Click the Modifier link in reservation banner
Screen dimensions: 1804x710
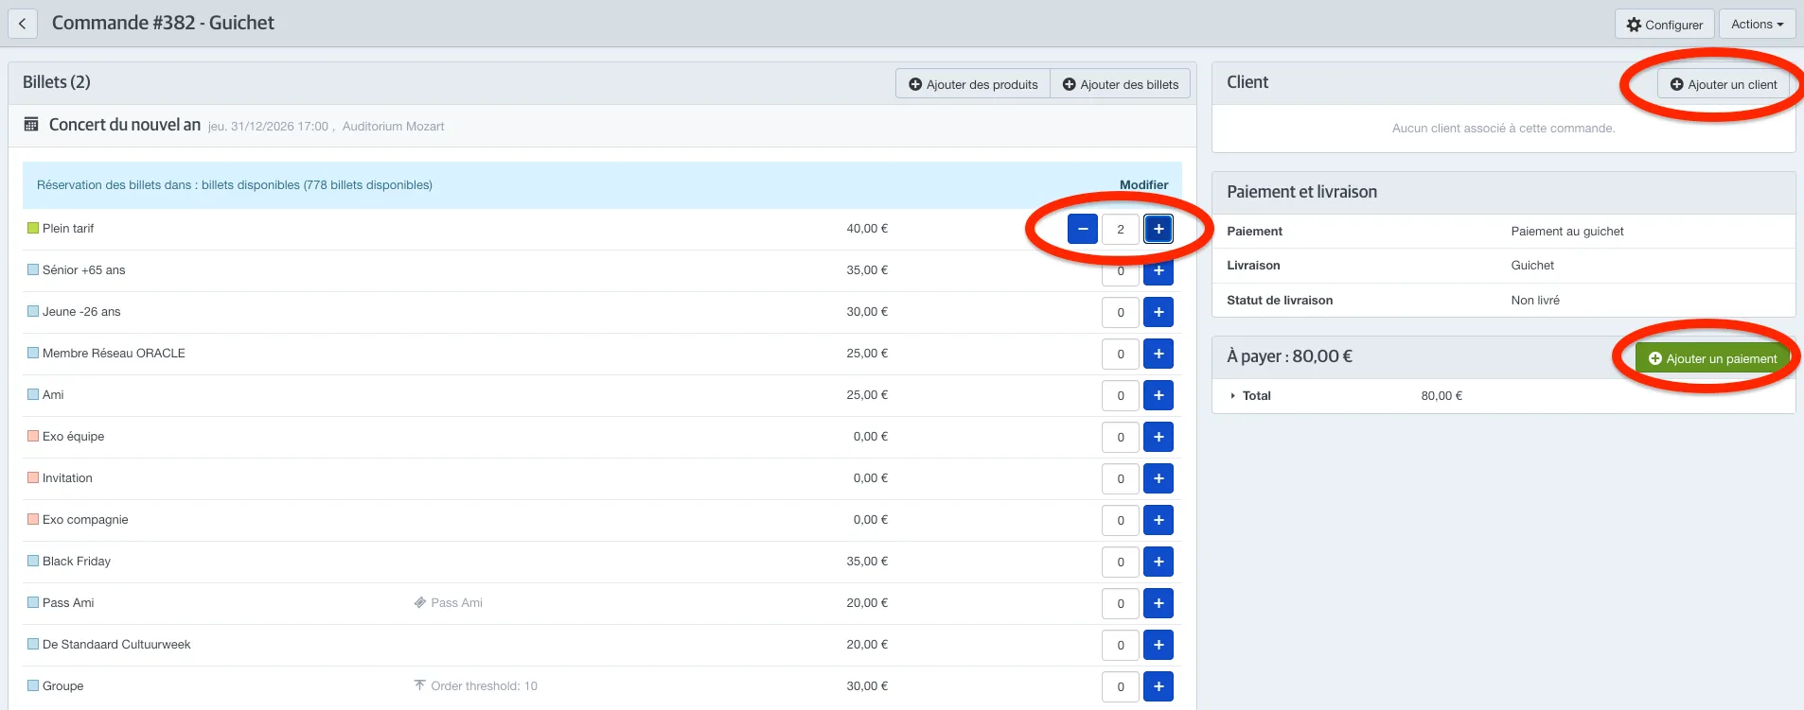point(1143,185)
